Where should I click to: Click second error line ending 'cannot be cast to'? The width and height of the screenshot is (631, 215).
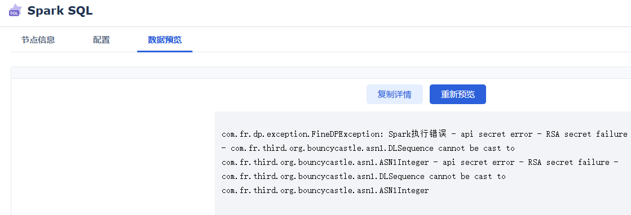tap(368, 148)
